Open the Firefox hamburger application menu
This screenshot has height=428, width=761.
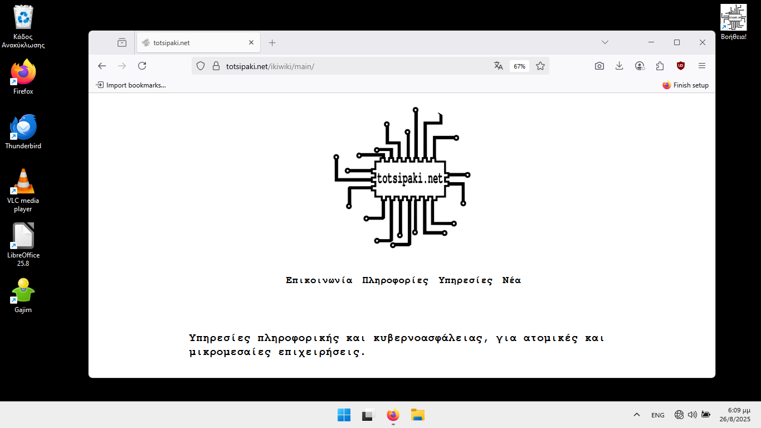[x=701, y=66]
